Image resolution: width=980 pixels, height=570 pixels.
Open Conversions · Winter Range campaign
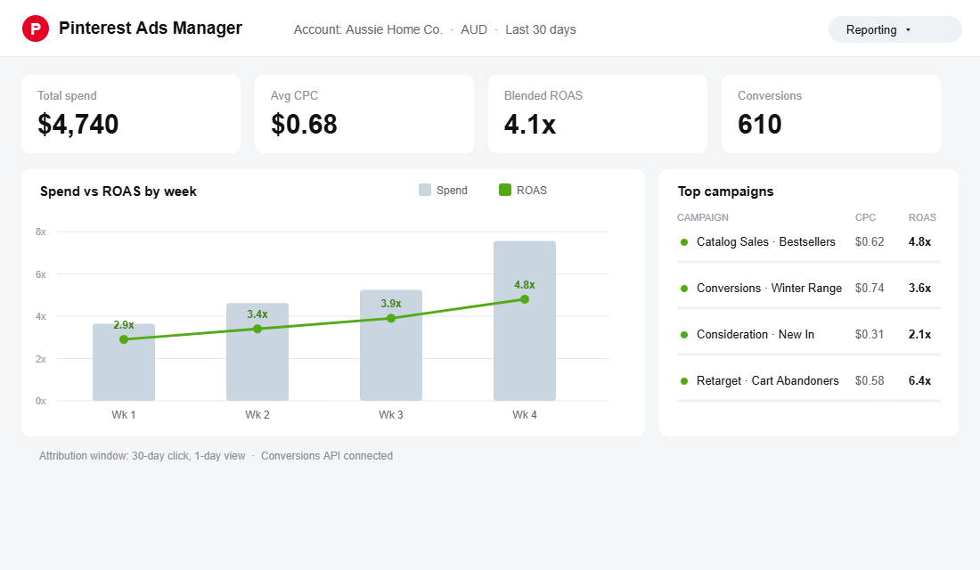point(770,289)
